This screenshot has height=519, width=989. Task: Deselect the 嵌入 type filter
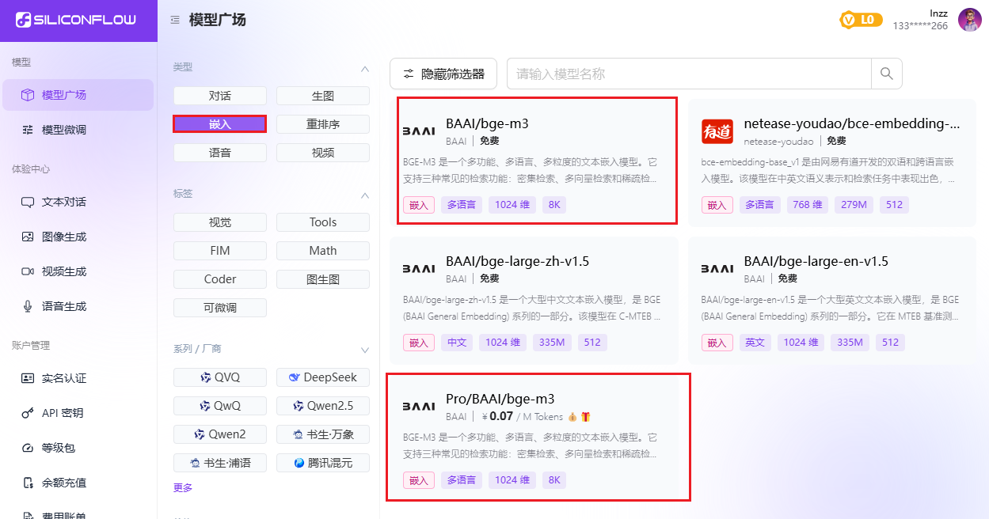pyautogui.click(x=220, y=124)
